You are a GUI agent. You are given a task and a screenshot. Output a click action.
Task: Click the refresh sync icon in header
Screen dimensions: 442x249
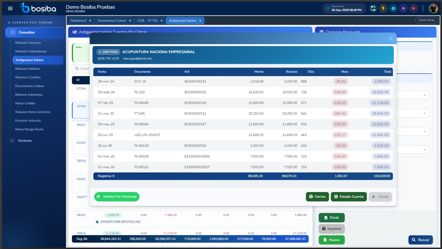[373, 8]
